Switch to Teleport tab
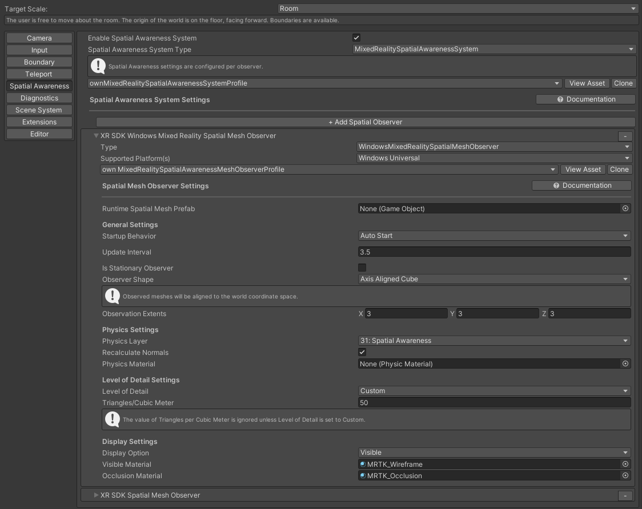 click(39, 74)
